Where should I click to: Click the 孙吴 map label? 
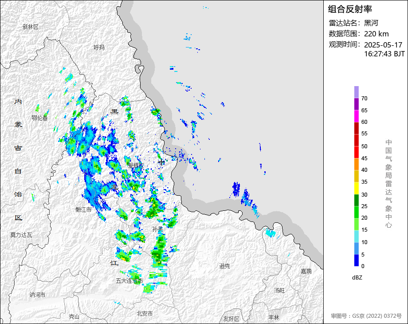click(158, 229)
